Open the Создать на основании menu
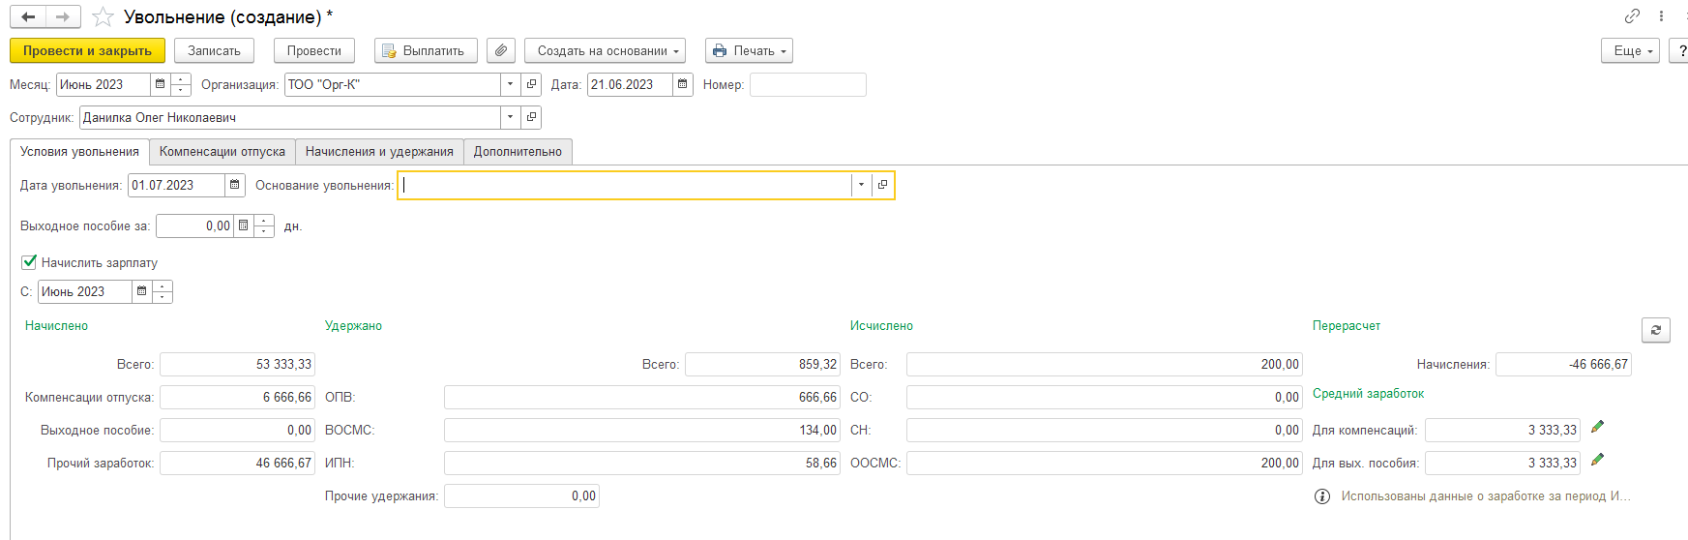This screenshot has width=1688, height=540. pos(605,50)
